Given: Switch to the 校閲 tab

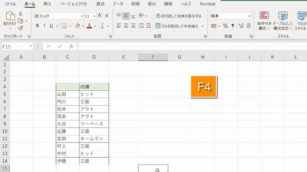Looking at the screenshot, I should [x=135, y=4].
